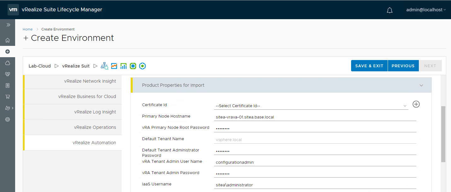
Task: Click the Primary Node Hostname input field
Action: point(315,117)
